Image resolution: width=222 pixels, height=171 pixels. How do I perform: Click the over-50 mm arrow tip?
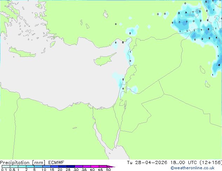[x=111, y=166]
